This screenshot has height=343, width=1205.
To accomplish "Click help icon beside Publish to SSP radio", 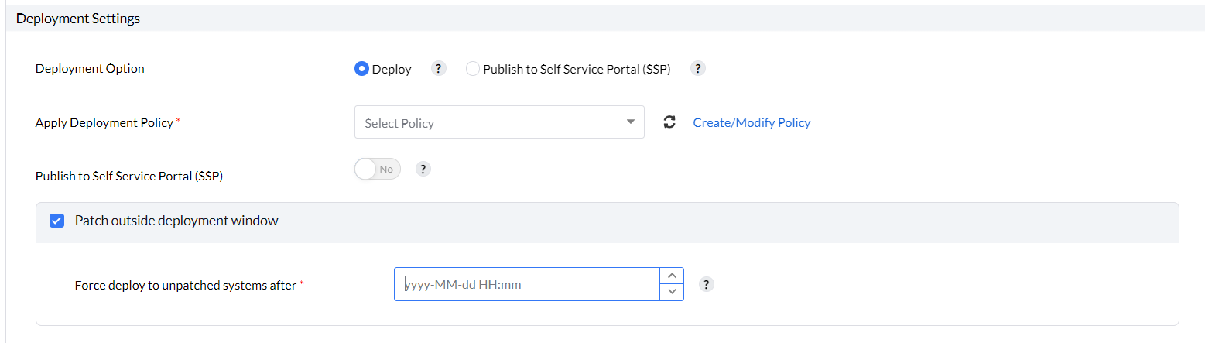I will click(697, 68).
